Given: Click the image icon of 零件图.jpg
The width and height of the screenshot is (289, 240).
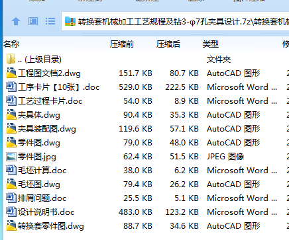Looking at the screenshot, I should tap(11, 157).
